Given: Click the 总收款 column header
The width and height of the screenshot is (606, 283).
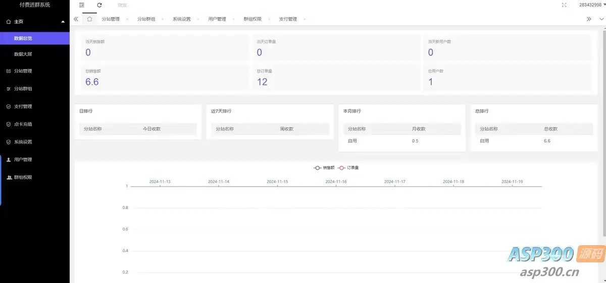Looking at the screenshot, I should point(550,129).
